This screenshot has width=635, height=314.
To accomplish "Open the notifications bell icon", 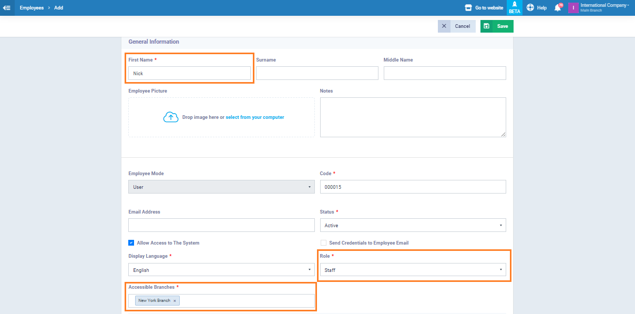I will click(x=557, y=8).
